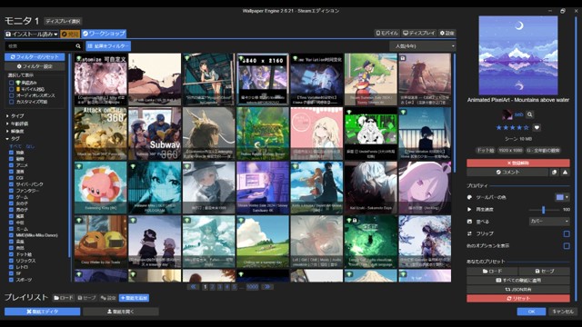582x327 pixels.
Task: Jump to page 1000
Action: coord(253,287)
